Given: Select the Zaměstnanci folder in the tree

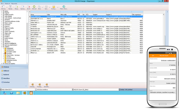Looking at the screenshot, I should pos(10,50).
